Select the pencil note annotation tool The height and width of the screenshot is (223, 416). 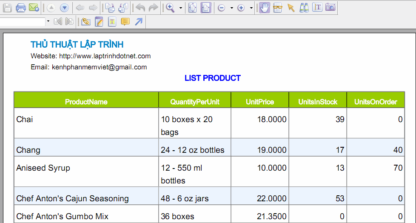coord(99,22)
